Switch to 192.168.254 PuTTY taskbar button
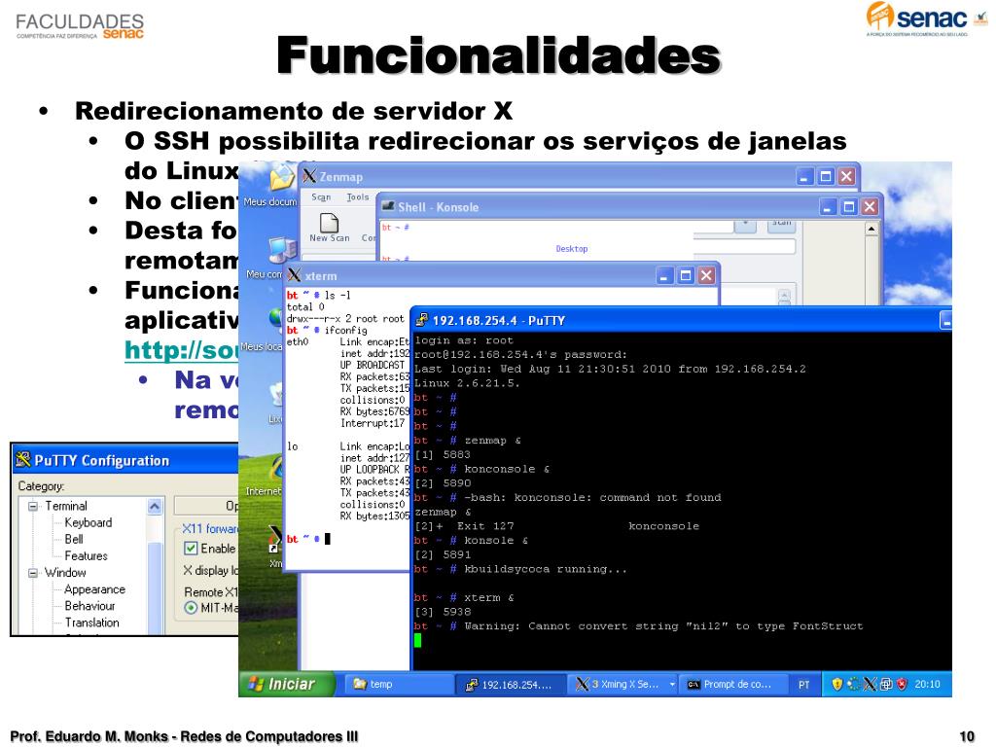 (512, 684)
